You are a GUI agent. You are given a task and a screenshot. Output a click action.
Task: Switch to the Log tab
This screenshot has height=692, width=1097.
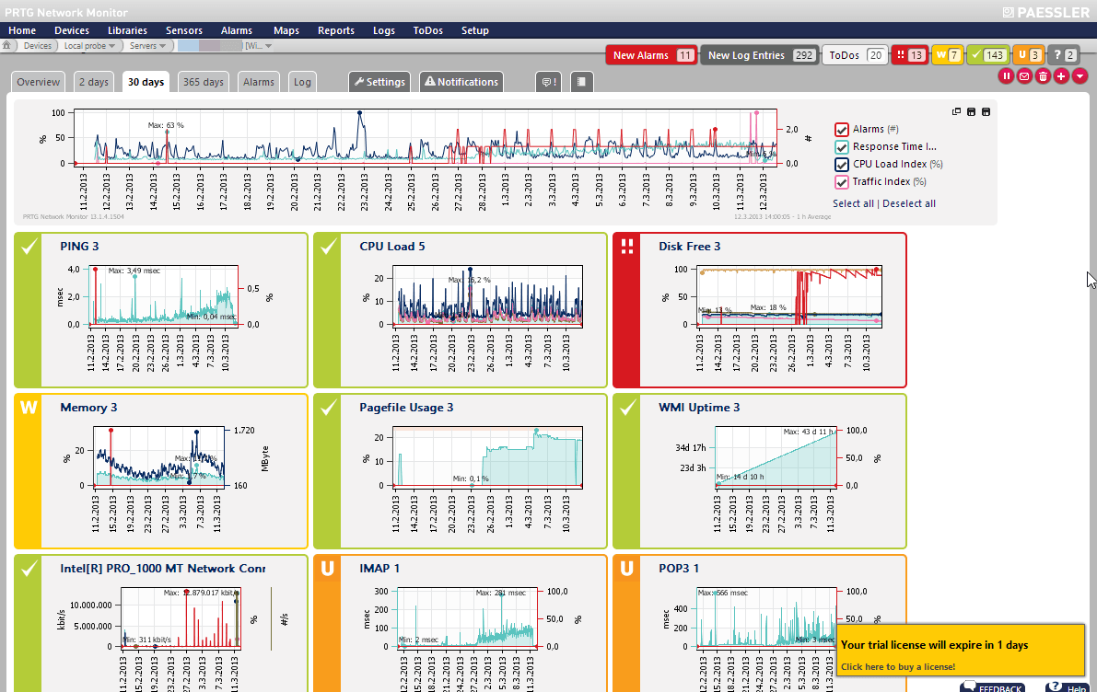coord(302,82)
